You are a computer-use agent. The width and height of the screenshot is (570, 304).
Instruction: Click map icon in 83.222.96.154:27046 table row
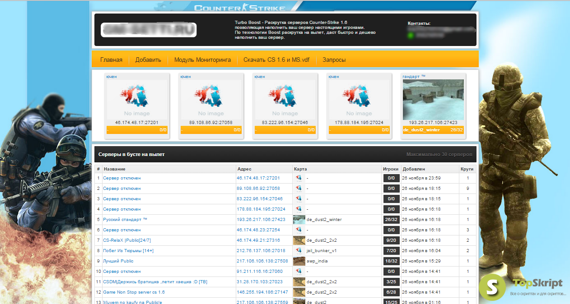(x=299, y=199)
